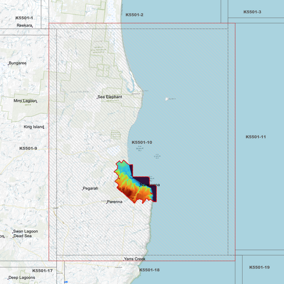Select the Pegarah place label
The width and height of the screenshot is (284, 284).
pyautogui.click(x=91, y=189)
